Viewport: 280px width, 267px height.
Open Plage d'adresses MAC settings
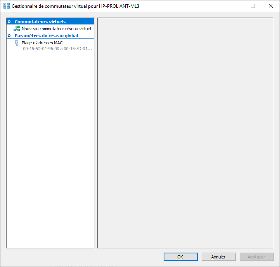[x=42, y=43]
